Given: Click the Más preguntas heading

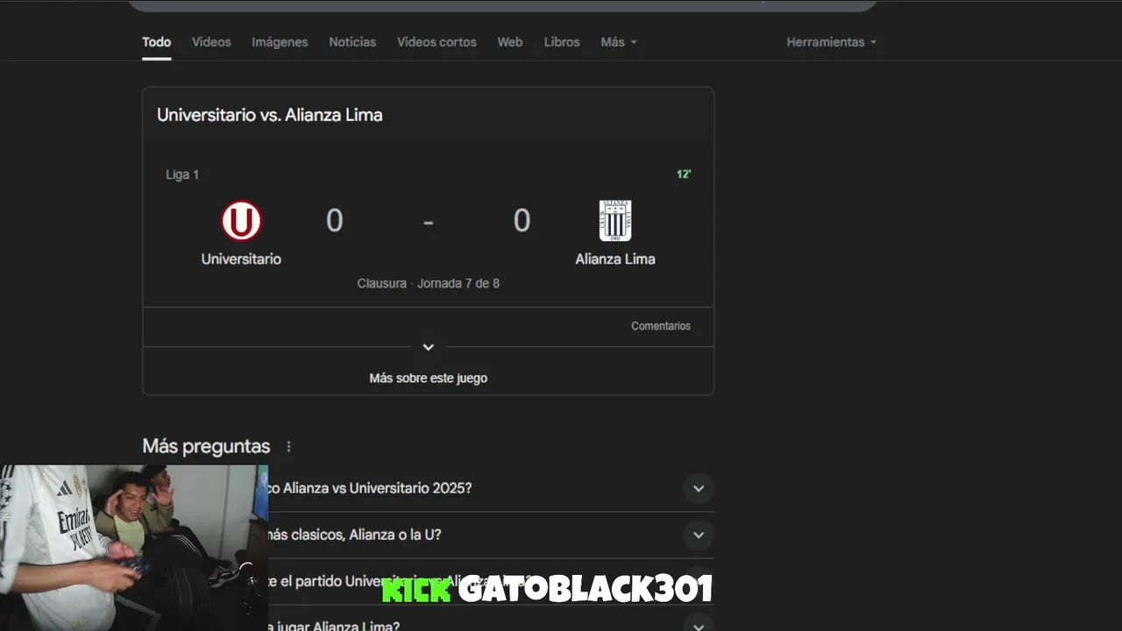Looking at the screenshot, I should click(x=206, y=447).
